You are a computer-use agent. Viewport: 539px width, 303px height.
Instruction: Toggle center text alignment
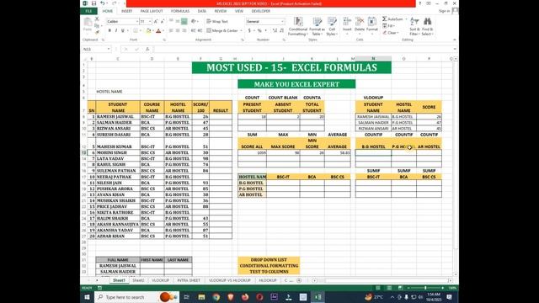[x=178, y=30]
